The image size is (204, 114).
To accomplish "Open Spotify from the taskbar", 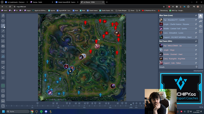I will 41,111.
